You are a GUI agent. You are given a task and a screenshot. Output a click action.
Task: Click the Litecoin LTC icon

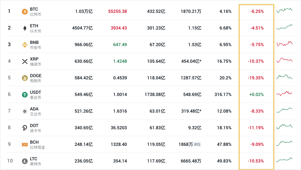tap(25, 161)
